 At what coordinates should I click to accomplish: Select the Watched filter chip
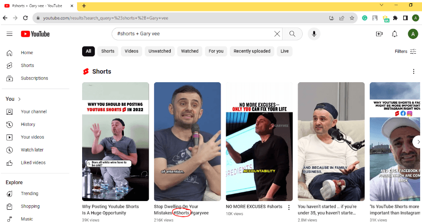190,51
